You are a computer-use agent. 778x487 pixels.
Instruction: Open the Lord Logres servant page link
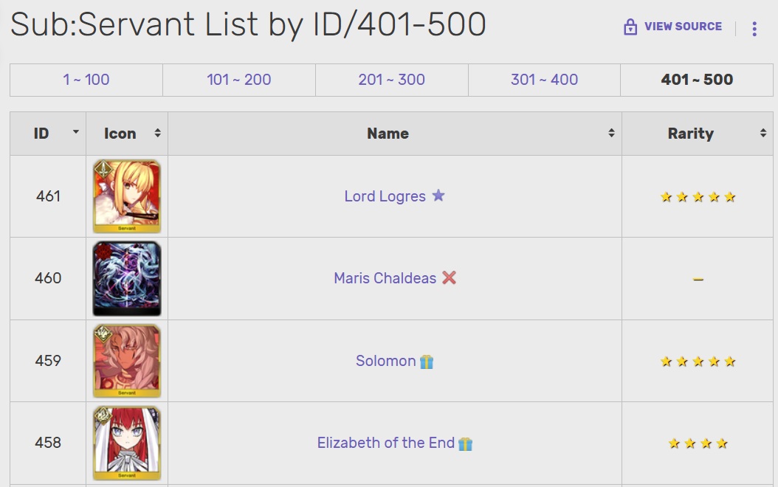pos(385,196)
